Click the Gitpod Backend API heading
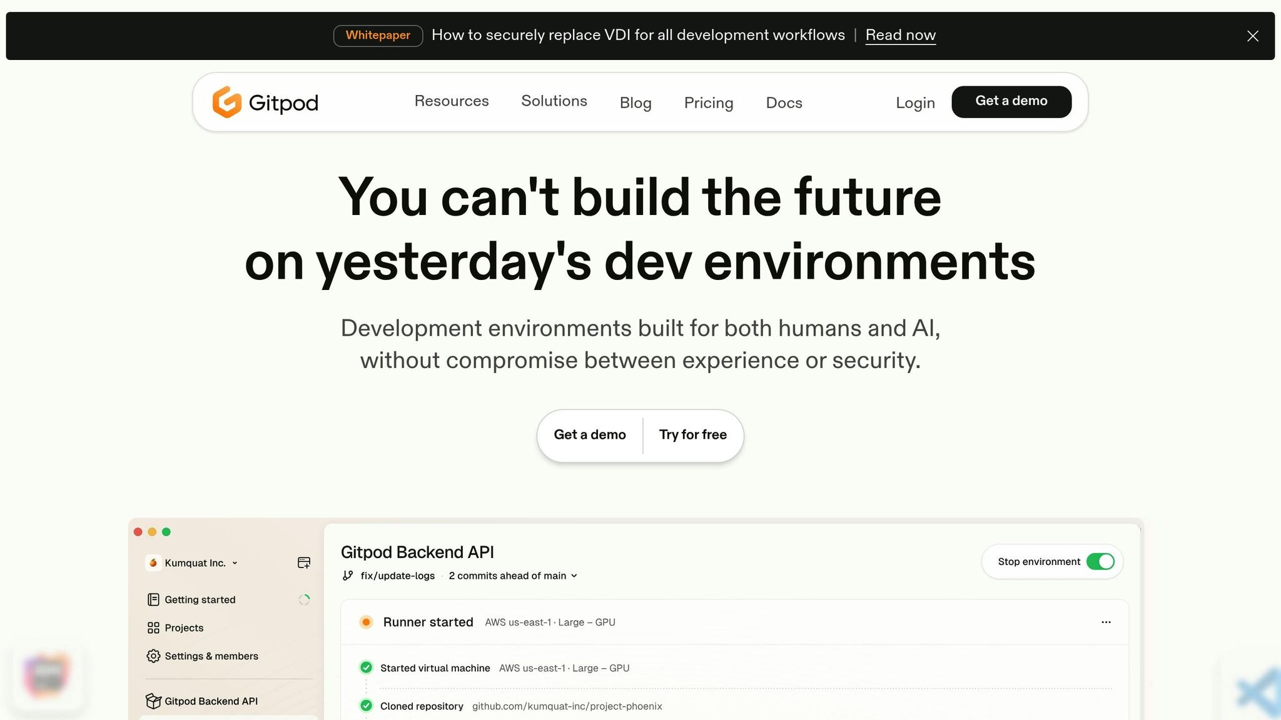The width and height of the screenshot is (1281, 720). (417, 552)
